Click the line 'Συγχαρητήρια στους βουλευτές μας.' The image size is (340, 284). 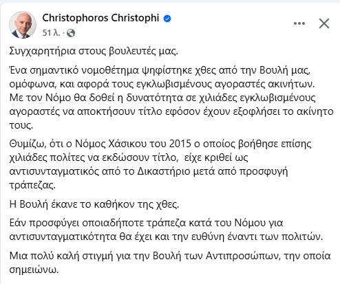coord(94,51)
